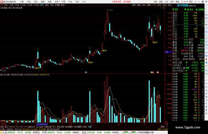Open the 功能 menu
Image resolution: width=208 pixels, height=134 pixels.
pyautogui.click(x=155, y=2)
